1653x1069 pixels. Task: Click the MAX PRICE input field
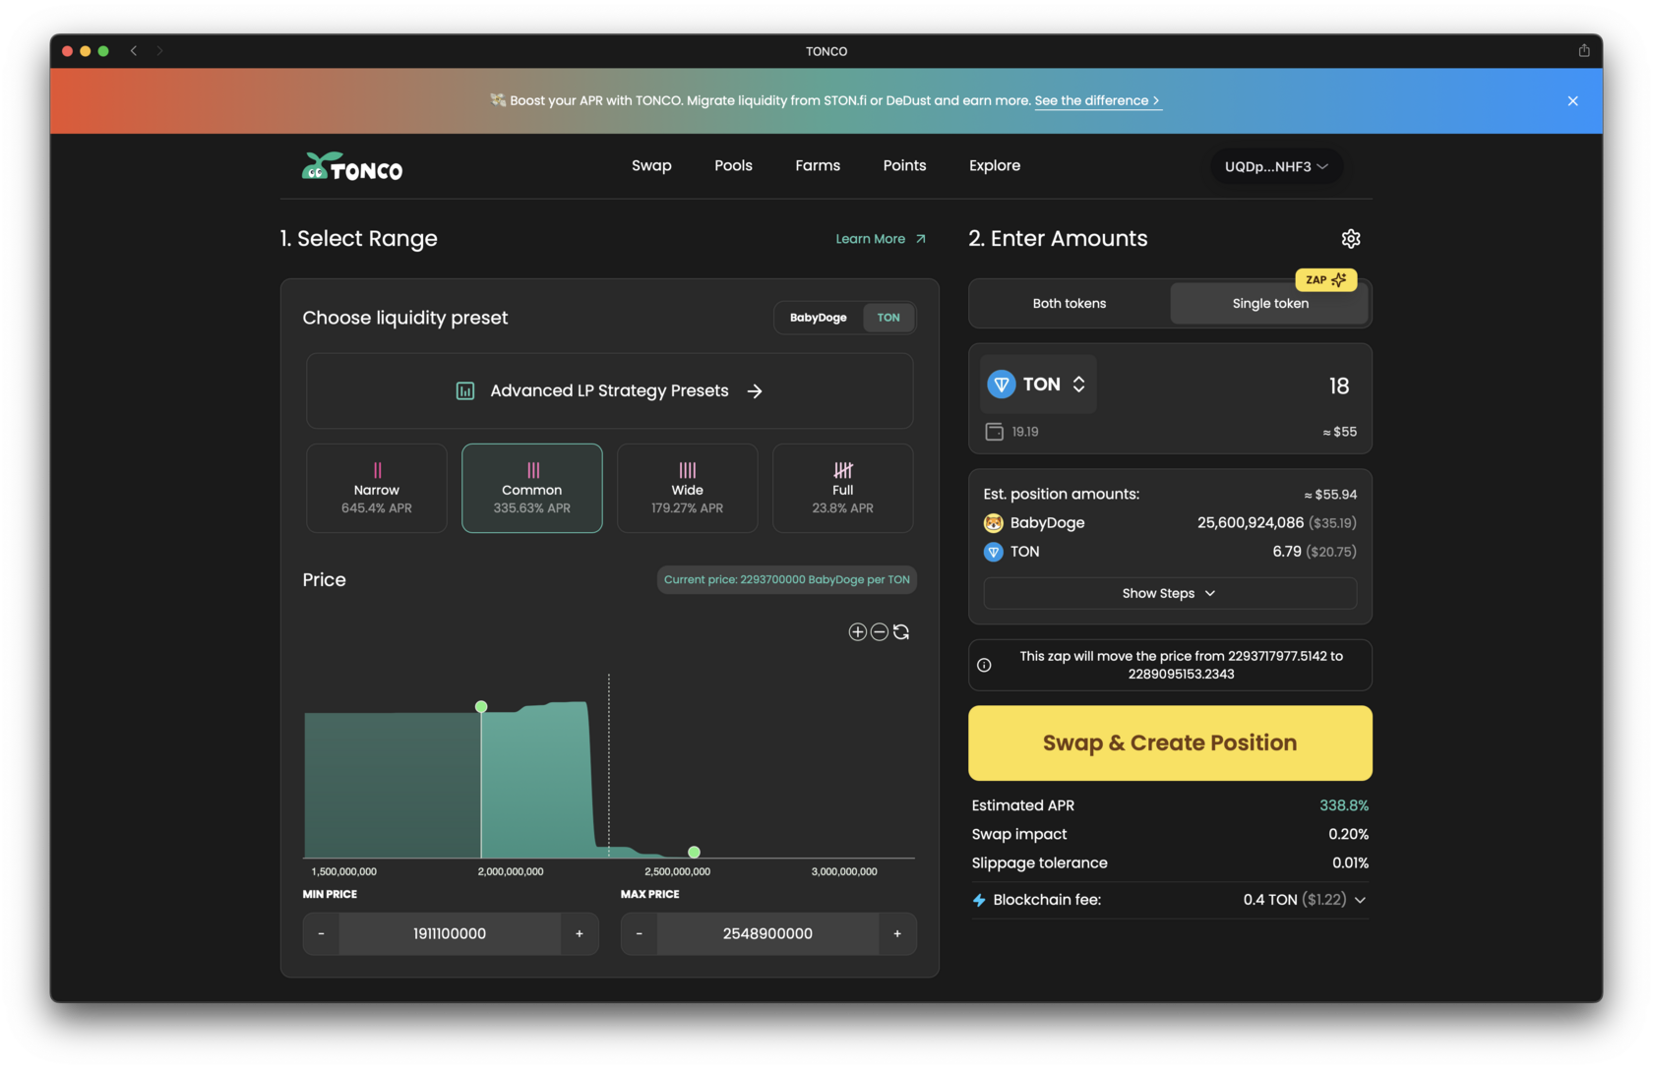click(767, 934)
